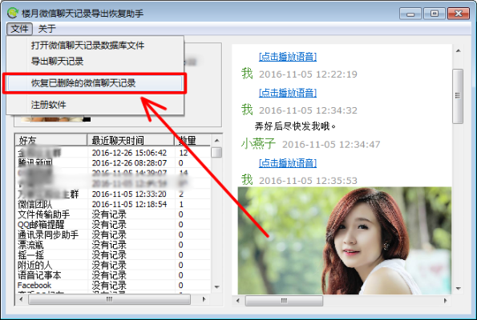The image size is (477, 320).
Task: Select the Facebook entry in friend list
Action: click(34, 286)
